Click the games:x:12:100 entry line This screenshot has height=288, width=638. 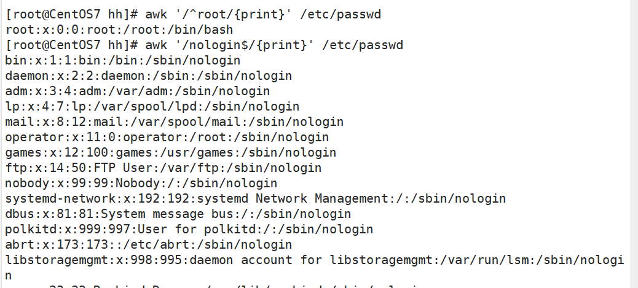[x=170, y=153]
